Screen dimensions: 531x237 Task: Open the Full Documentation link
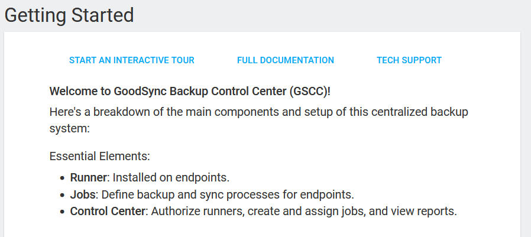click(x=285, y=60)
